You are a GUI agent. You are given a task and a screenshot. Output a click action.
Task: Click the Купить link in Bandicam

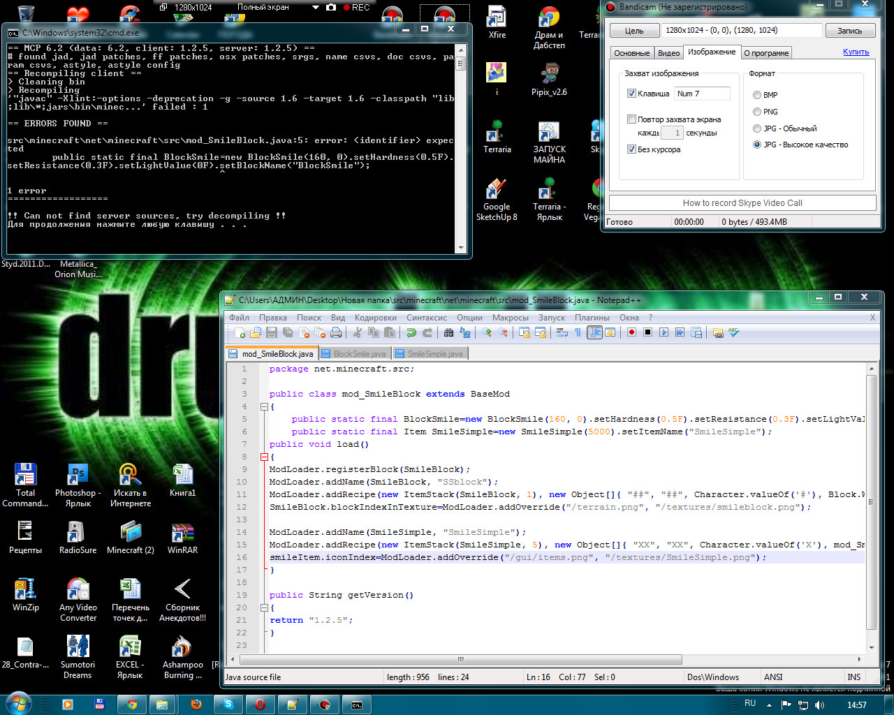coord(856,52)
